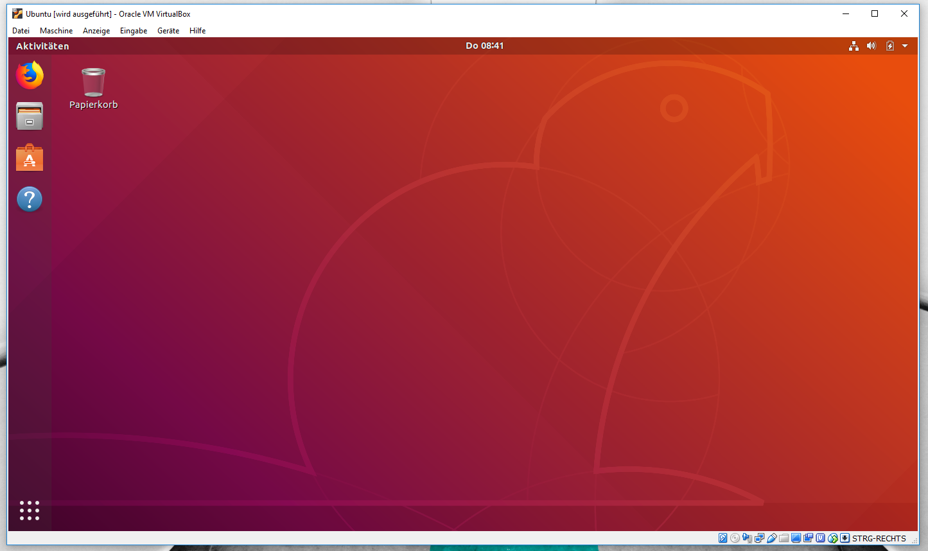Click the recording double-screen icon in status bar

pos(808,538)
